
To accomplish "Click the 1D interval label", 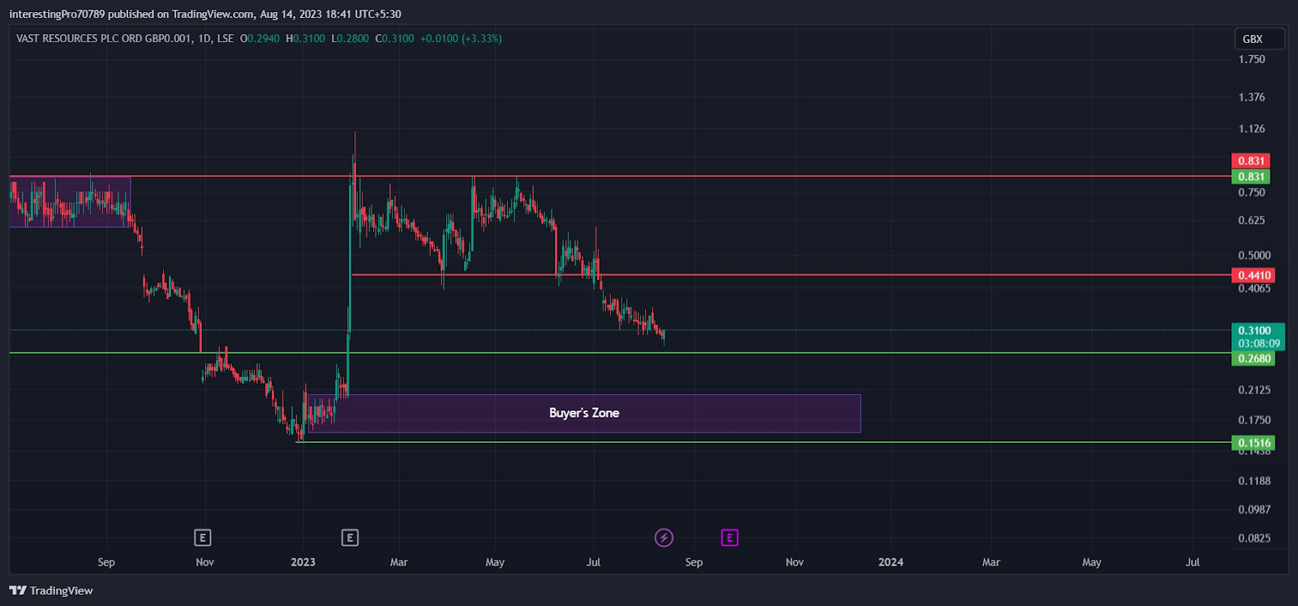I will click(205, 38).
